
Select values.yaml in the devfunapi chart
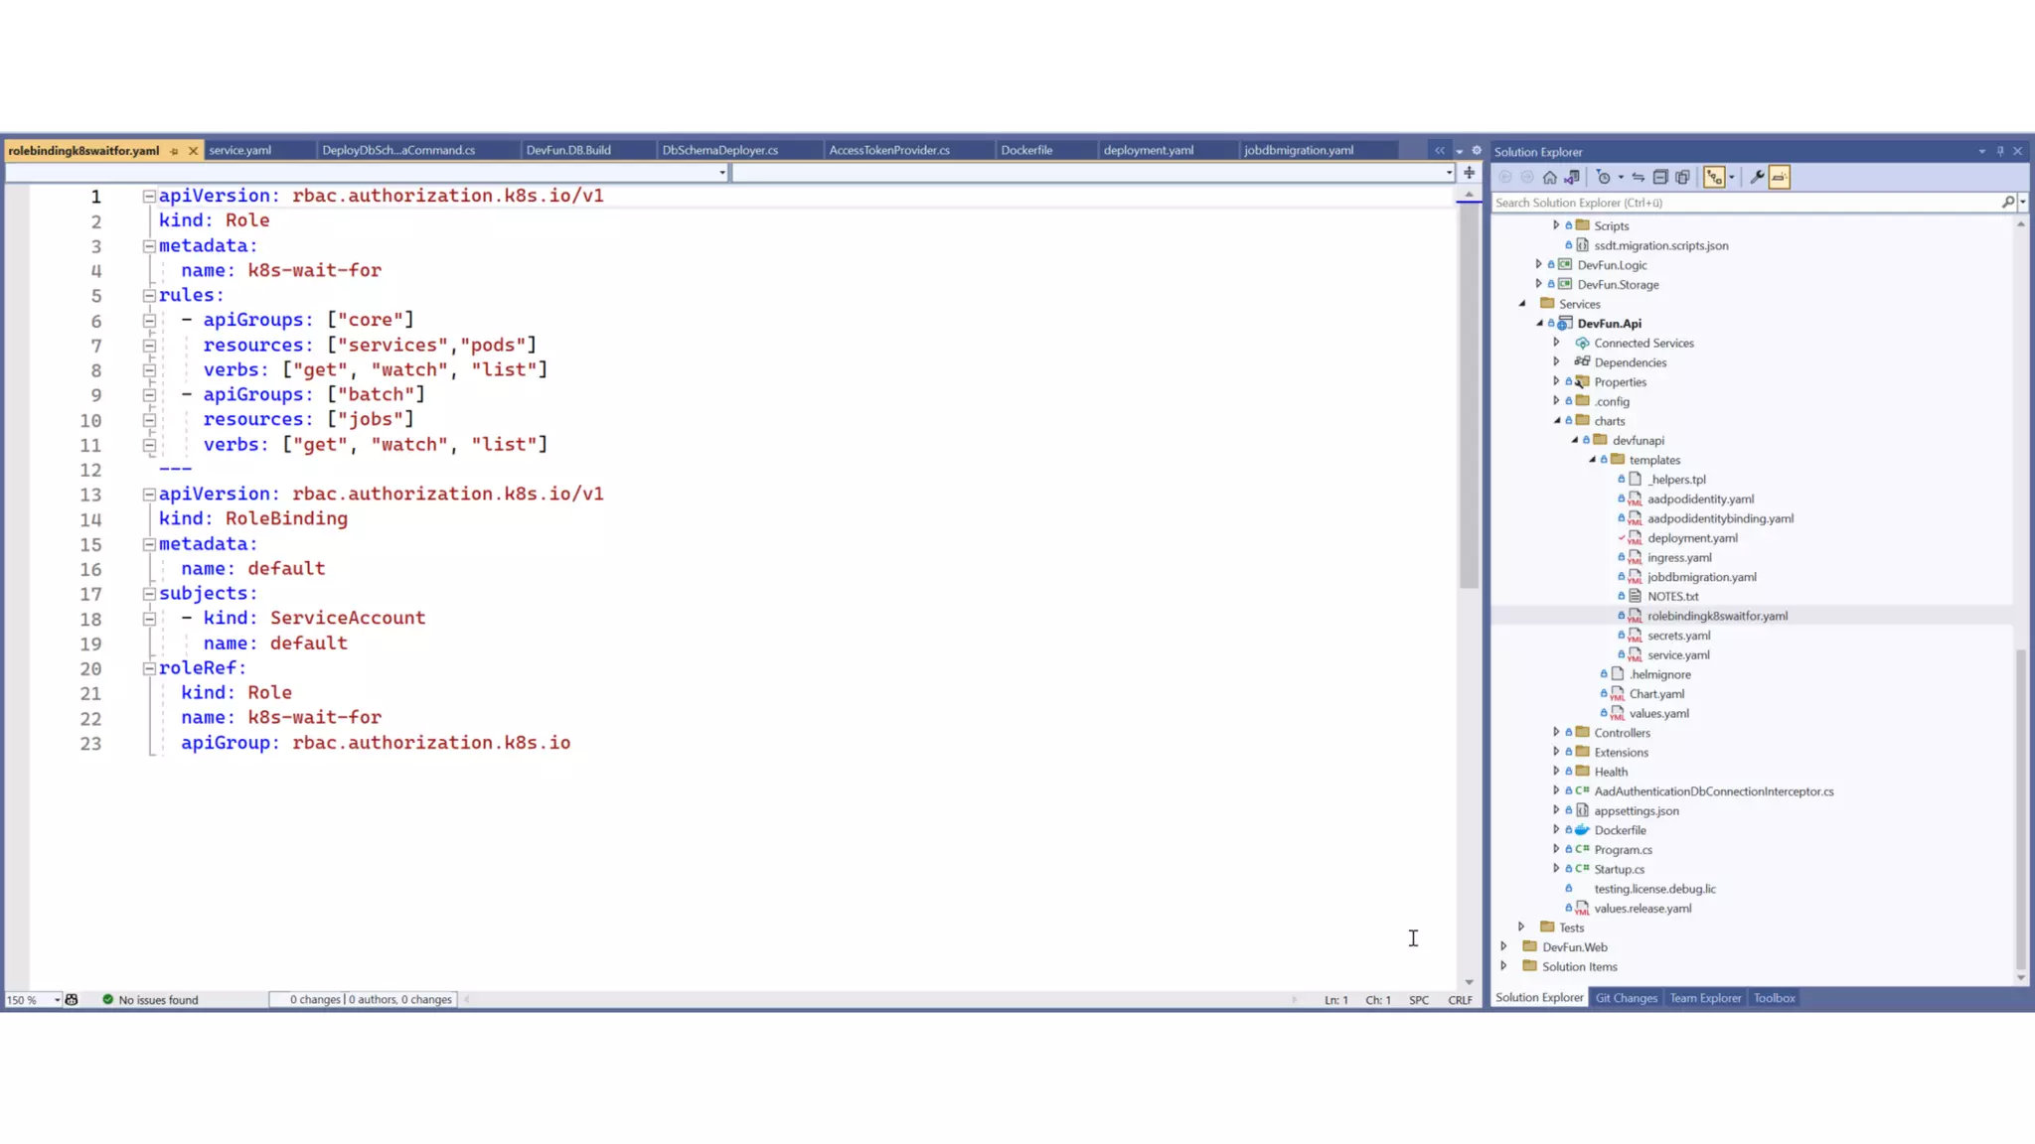(x=1658, y=713)
